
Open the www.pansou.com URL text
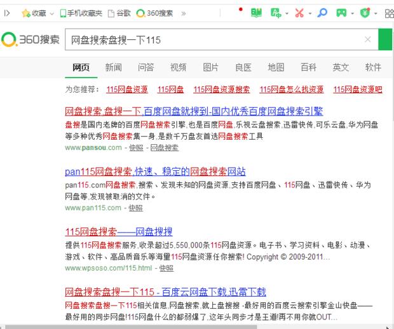click(x=93, y=147)
